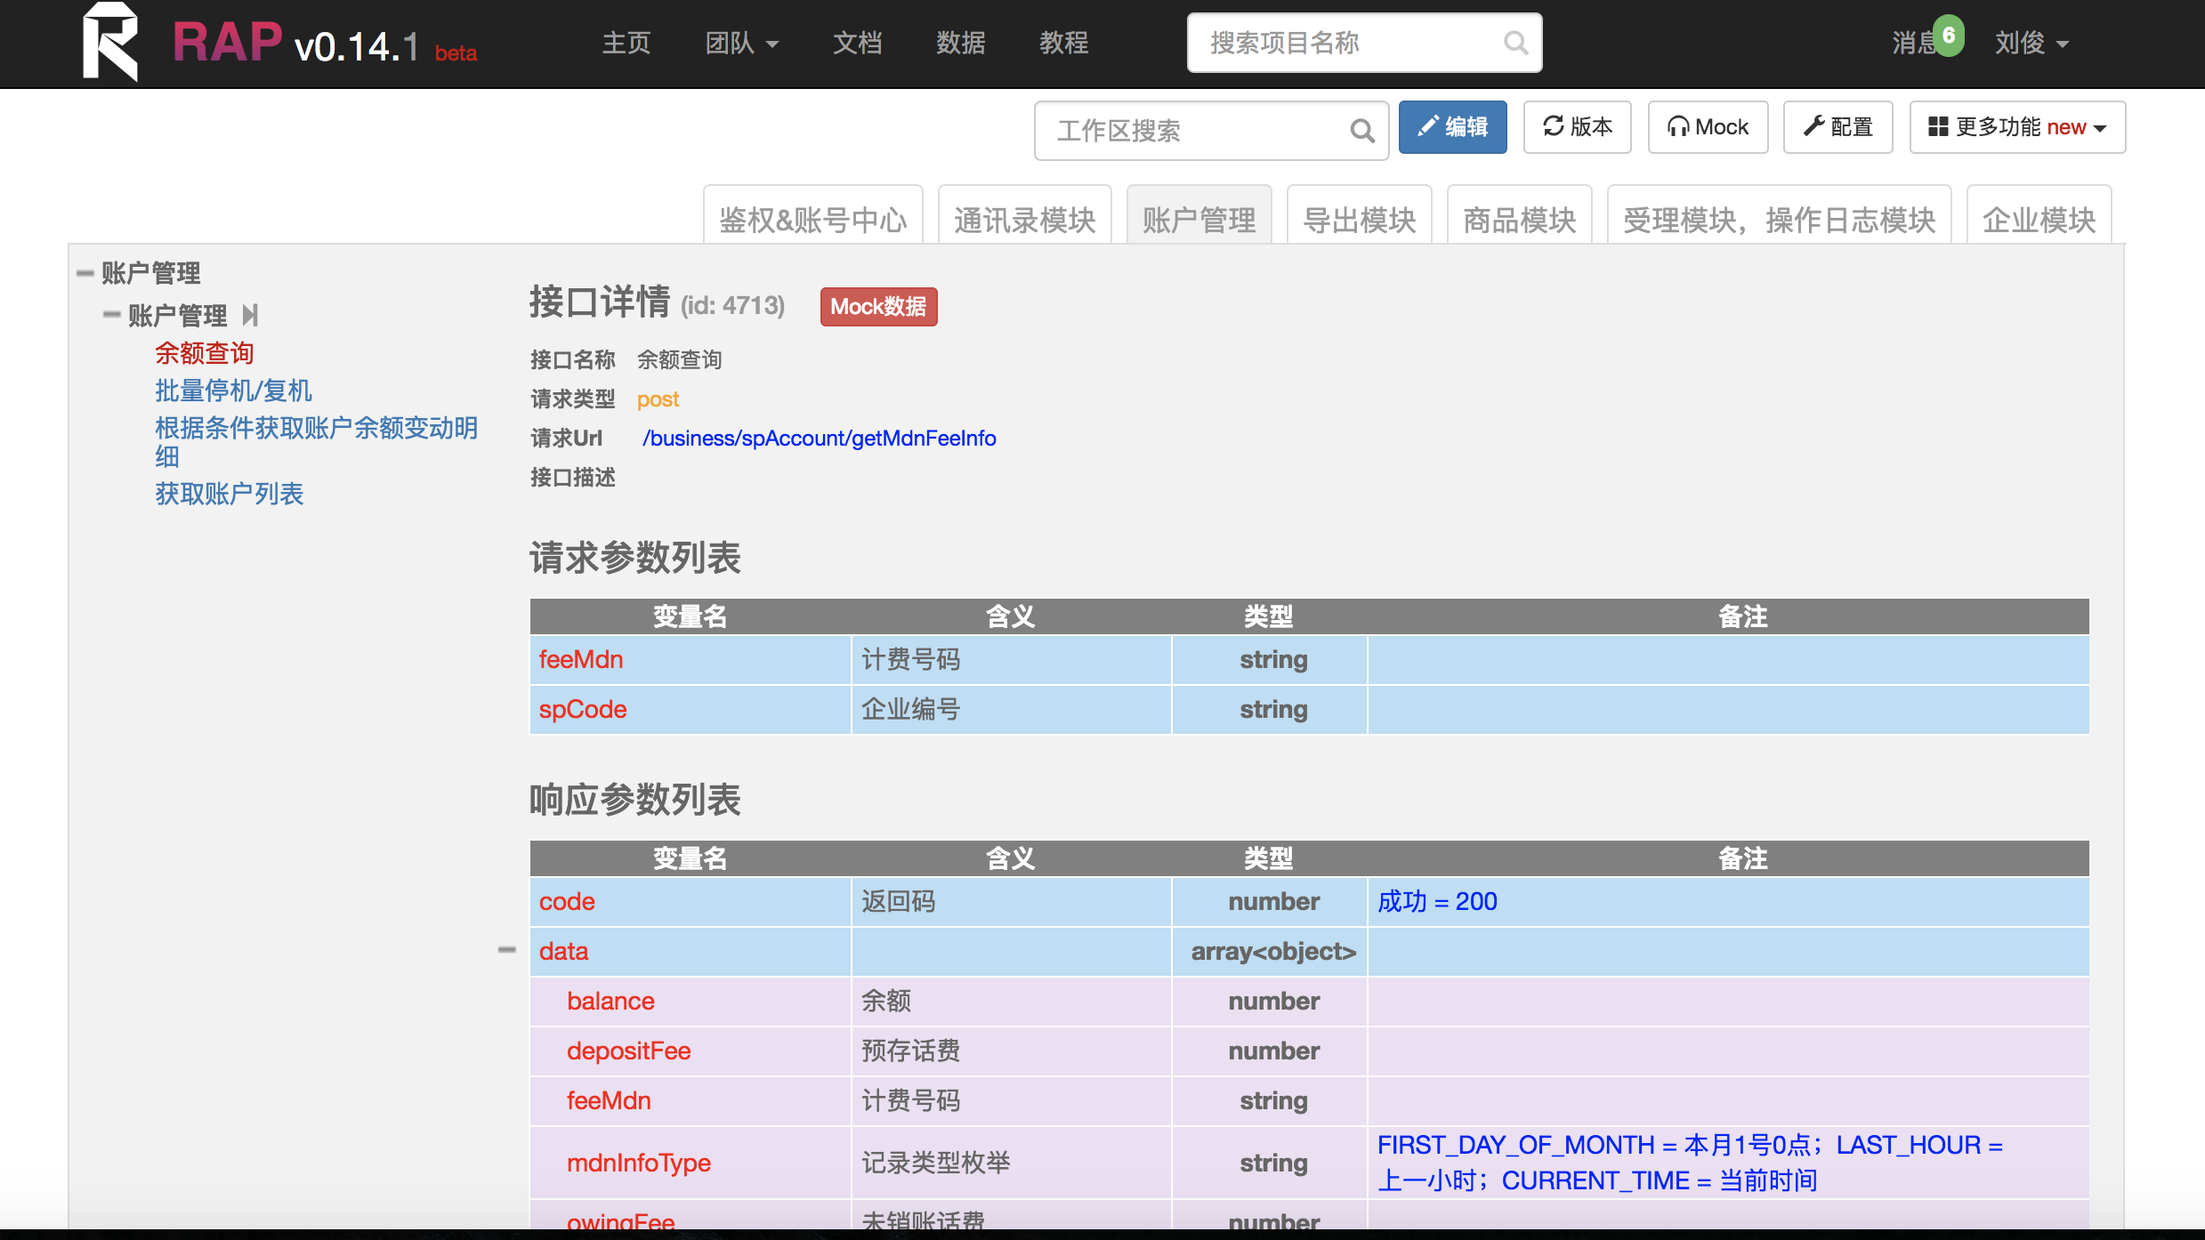
Task: Click the depositFee response variable
Action: 629,1051
